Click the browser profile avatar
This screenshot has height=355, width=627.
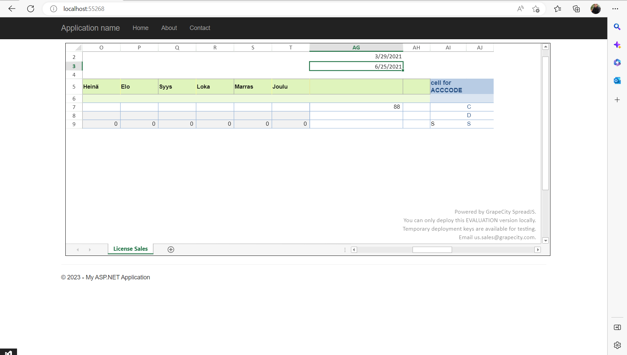tap(596, 9)
